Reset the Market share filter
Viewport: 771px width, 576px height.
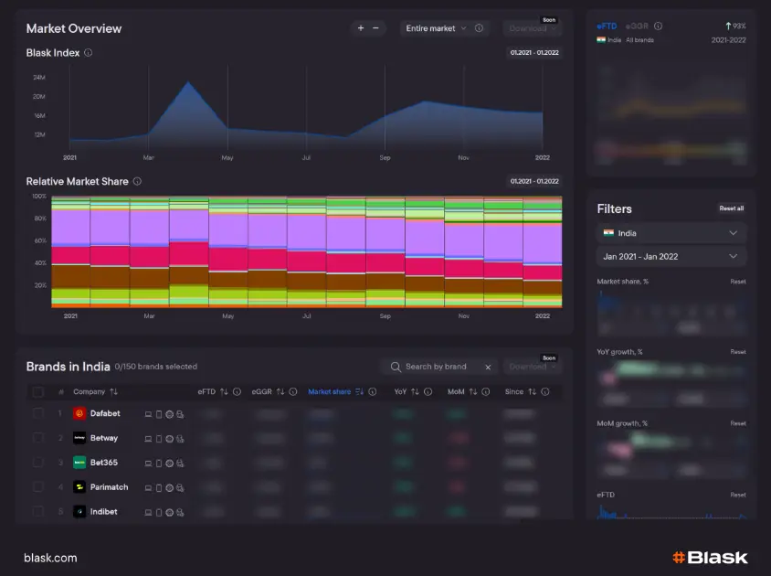[737, 282]
